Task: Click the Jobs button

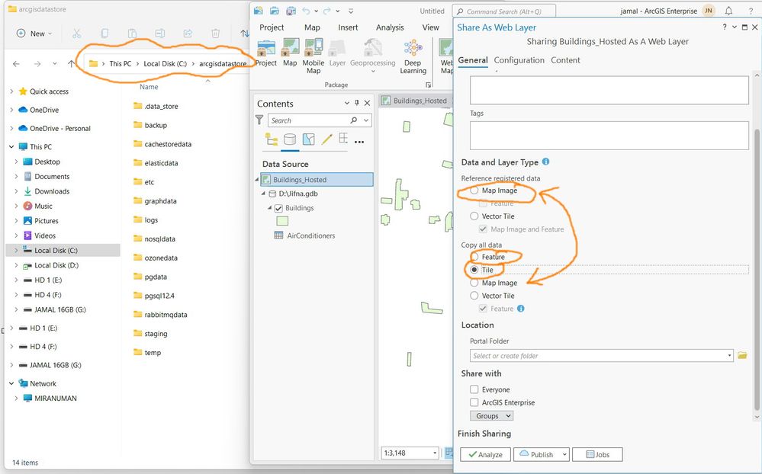Action: (597, 455)
